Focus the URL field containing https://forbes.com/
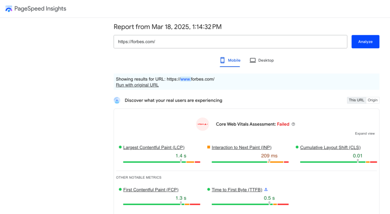390x214 pixels. click(230, 42)
